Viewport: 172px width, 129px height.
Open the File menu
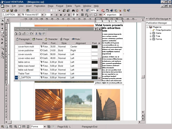(x=7, y=6)
